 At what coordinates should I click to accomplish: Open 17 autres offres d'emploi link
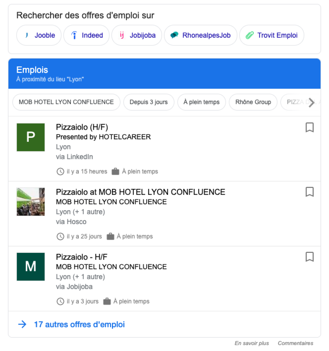79,324
